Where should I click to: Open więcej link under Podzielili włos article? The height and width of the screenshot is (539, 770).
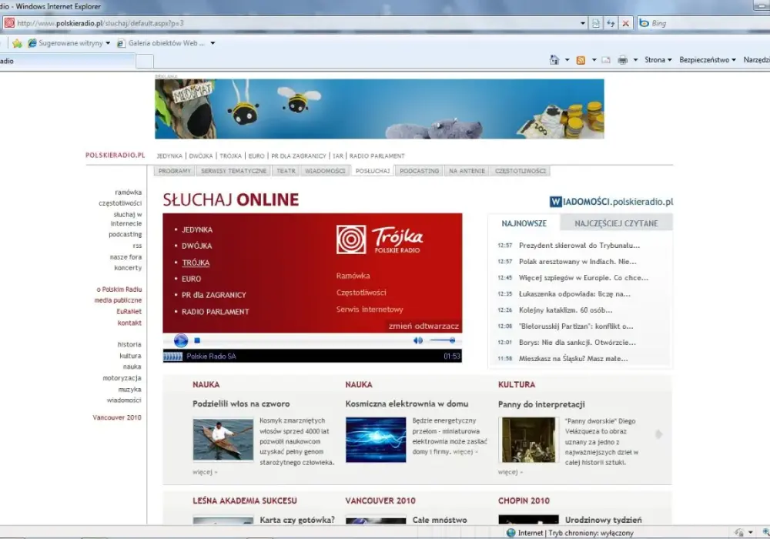point(205,472)
